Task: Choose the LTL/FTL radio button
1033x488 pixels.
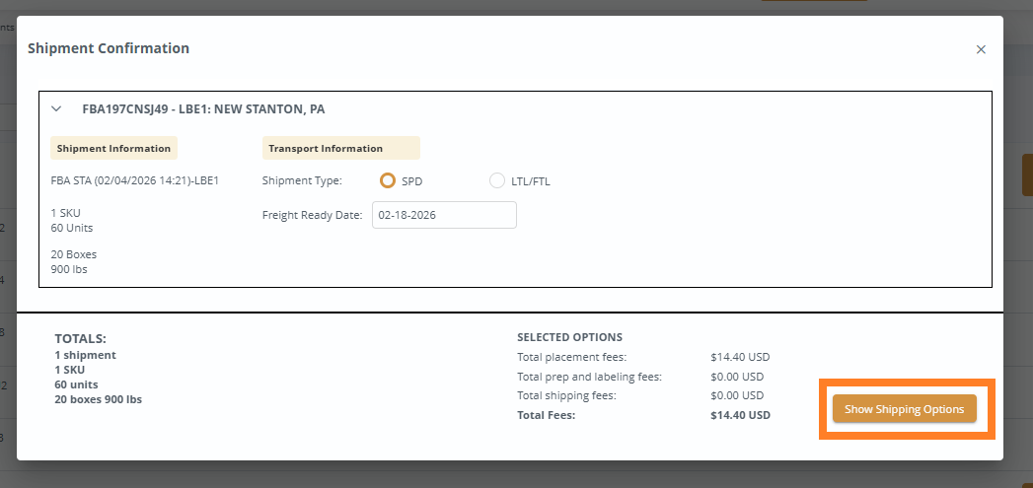Action: [497, 181]
